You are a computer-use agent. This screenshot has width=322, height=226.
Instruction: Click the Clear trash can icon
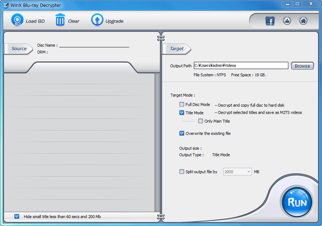click(x=60, y=20)
